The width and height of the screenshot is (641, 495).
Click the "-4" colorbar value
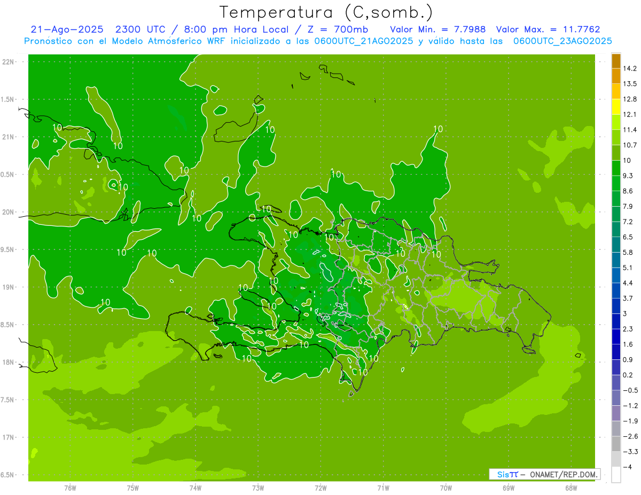click(628, 467)
